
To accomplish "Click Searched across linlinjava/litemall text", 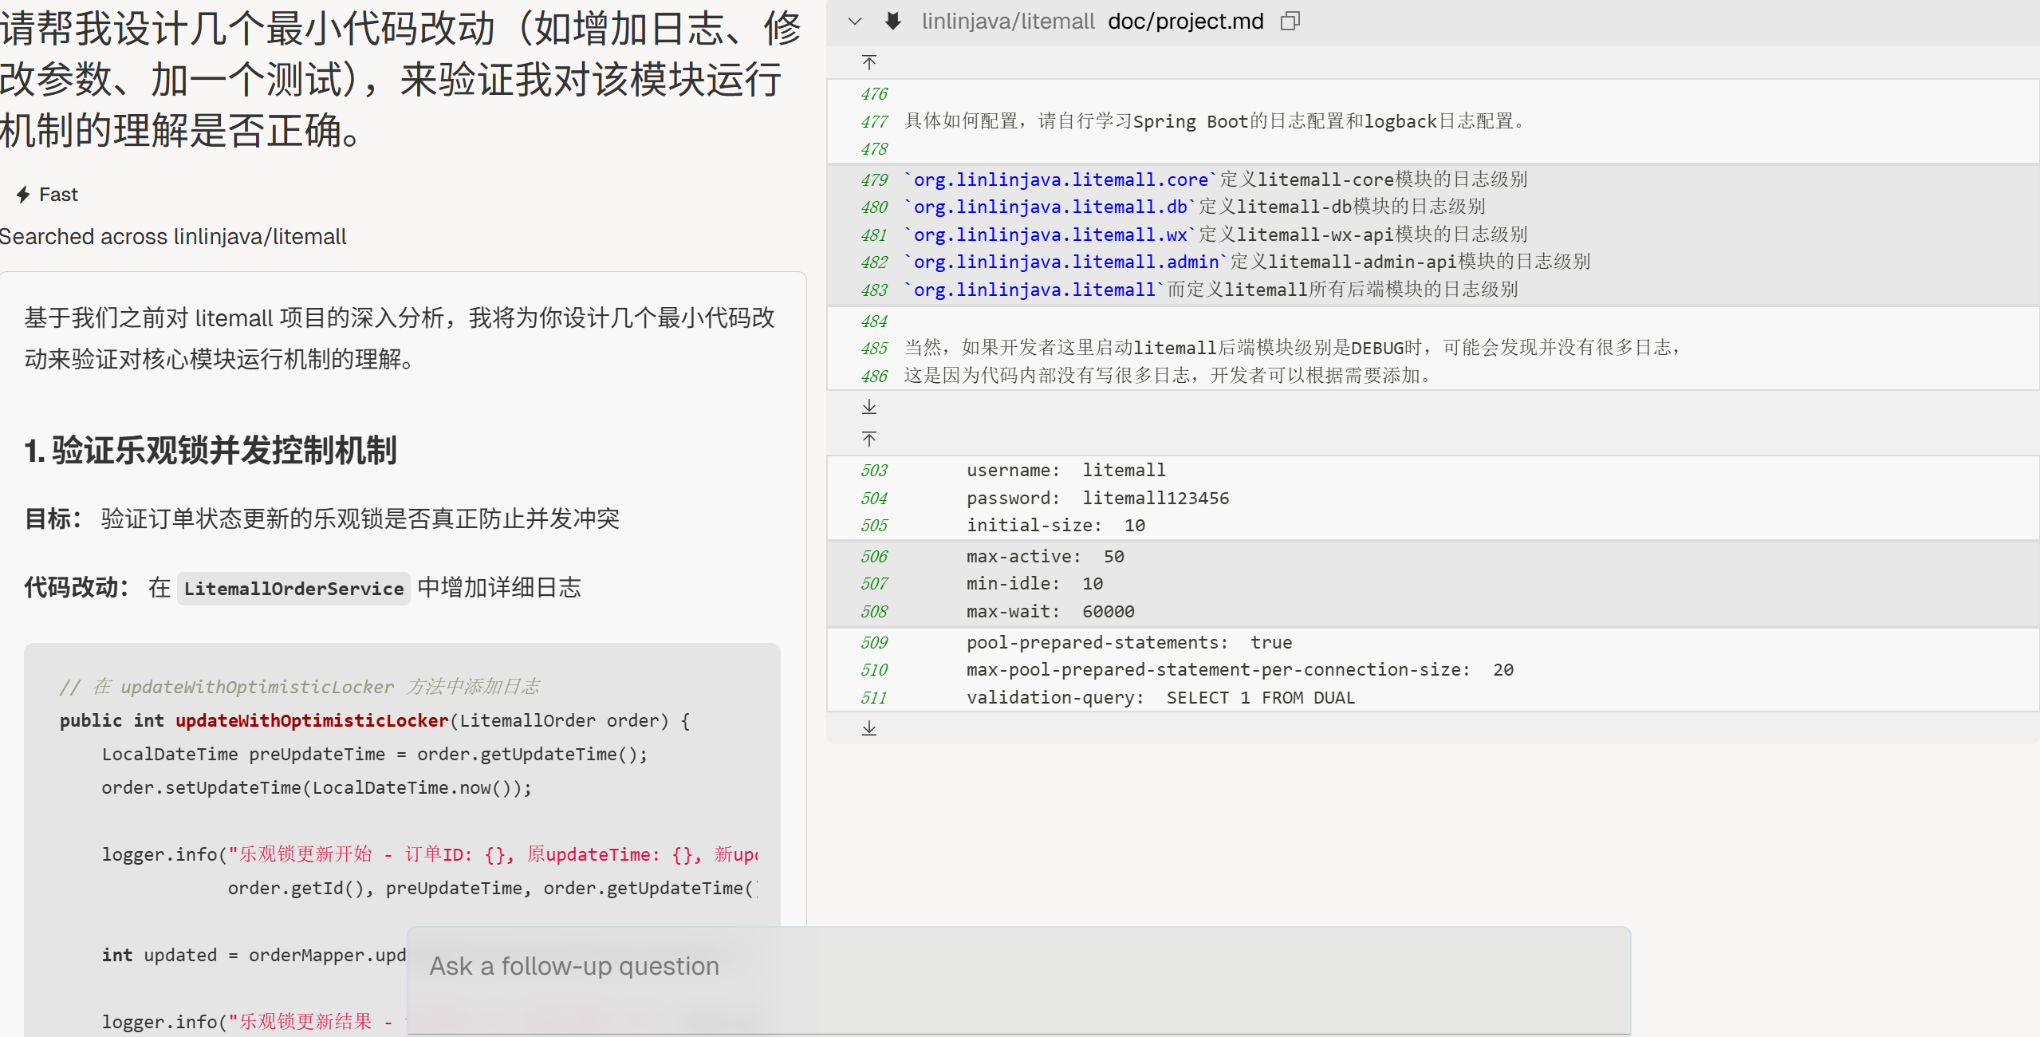I will click(x=173, y=237).
